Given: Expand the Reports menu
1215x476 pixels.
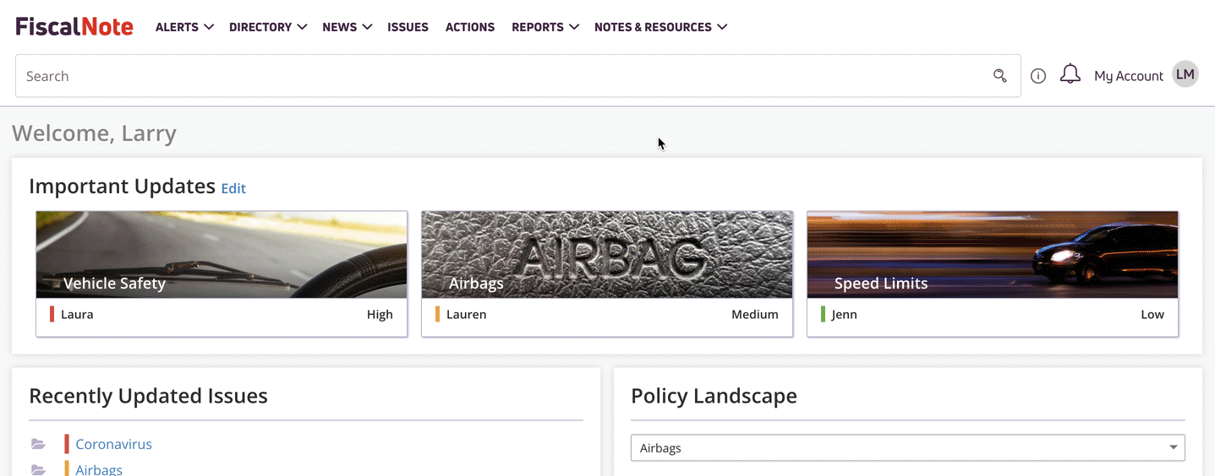Looking at the screenshot, I should click(545, 27).
